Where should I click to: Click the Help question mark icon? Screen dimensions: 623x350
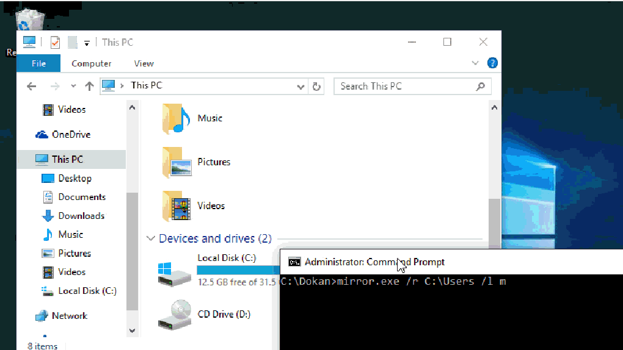(x=492, y=63)
